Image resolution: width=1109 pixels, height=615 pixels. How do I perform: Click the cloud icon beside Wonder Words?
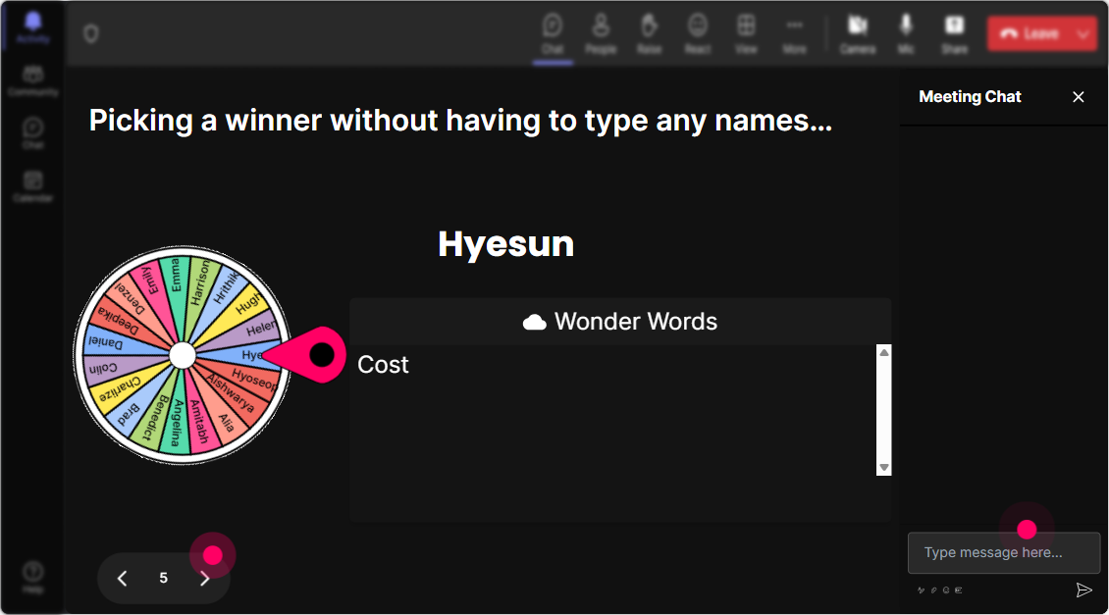[535, 323]
